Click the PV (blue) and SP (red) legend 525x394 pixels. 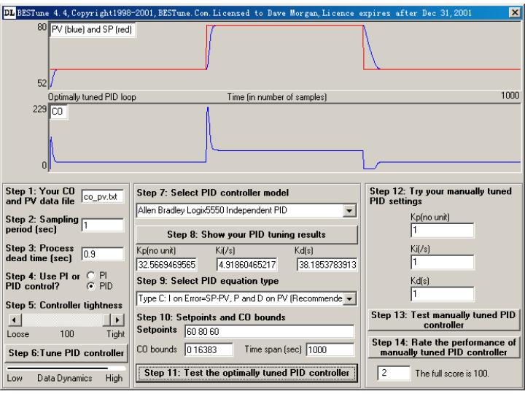click(x=92, y=30)
